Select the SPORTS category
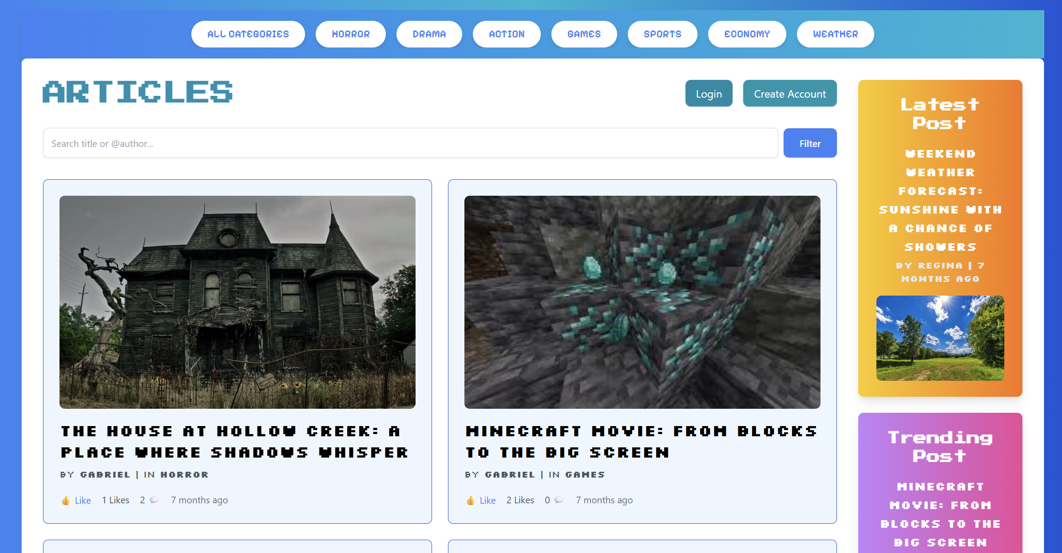 tap(662, 34)
